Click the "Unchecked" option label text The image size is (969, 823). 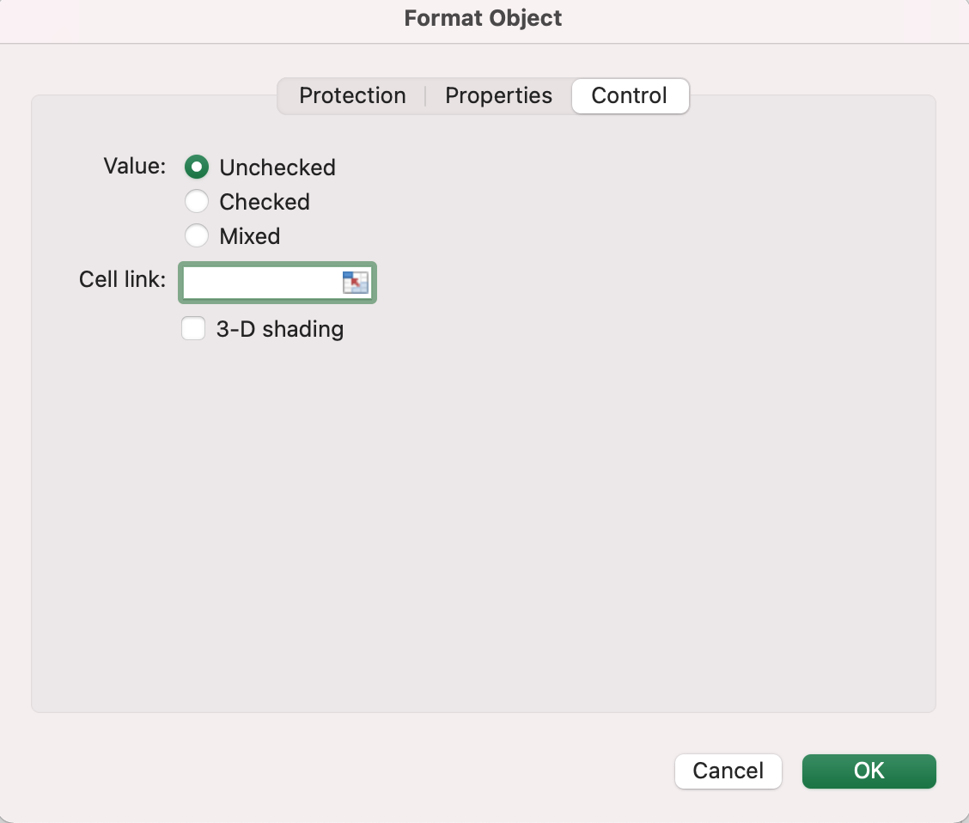coord(277,168)
